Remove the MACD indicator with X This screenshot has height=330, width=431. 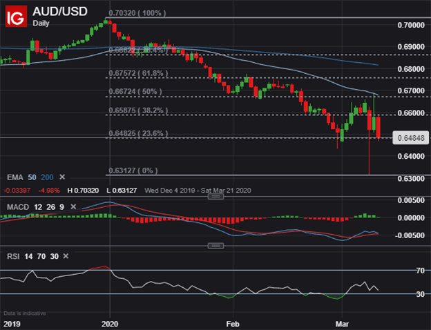[x=73, y=206]
